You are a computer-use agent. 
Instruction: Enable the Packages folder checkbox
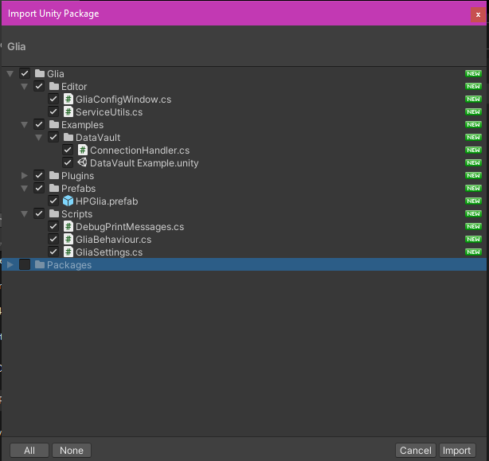(25, 265)
